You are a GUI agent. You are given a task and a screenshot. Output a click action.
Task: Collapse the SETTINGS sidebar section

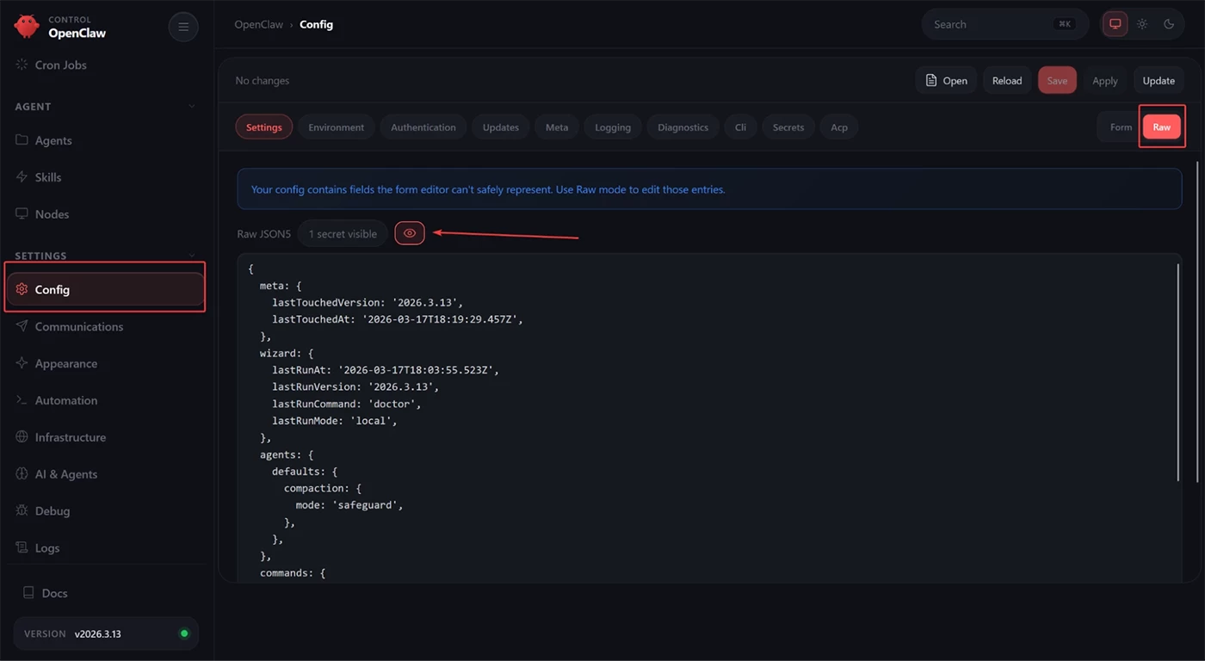tap(191, 256)
